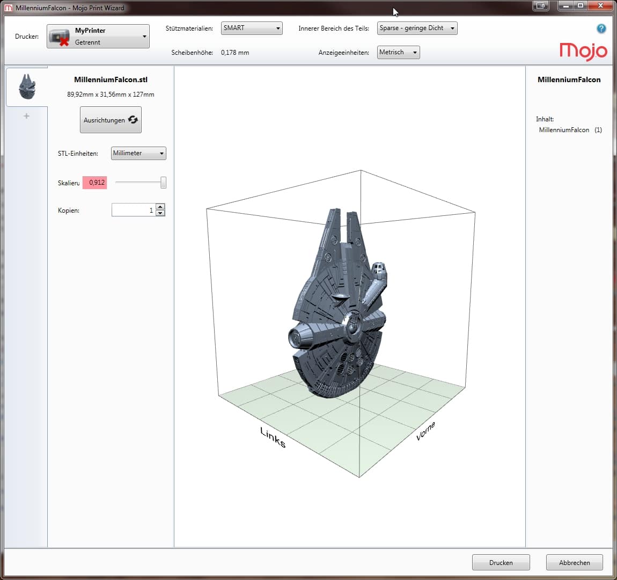Open Innerer Bereich des Teils dropdown
Image resolution: width=617 pixels, height=580 pixels.
417,28
